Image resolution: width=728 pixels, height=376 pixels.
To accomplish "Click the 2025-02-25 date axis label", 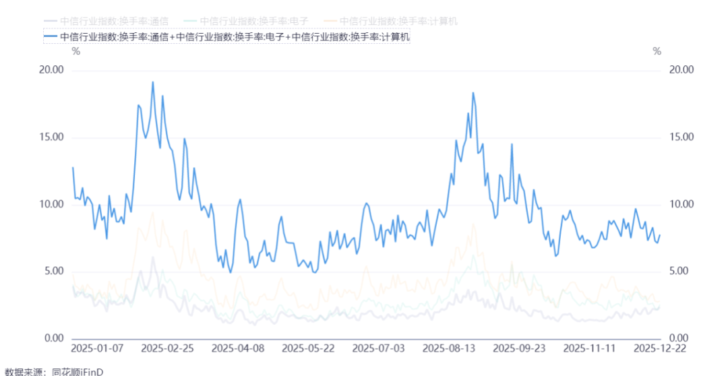I will coord(168,348).
